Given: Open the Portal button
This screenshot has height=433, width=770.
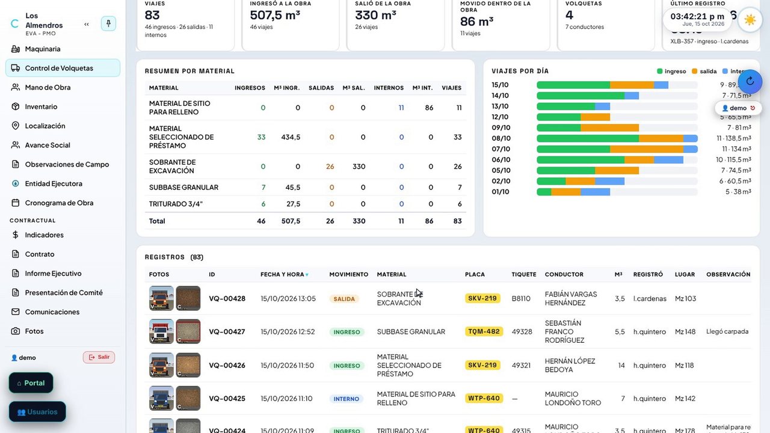Looking at the screenshot, I should click(31, 383).
